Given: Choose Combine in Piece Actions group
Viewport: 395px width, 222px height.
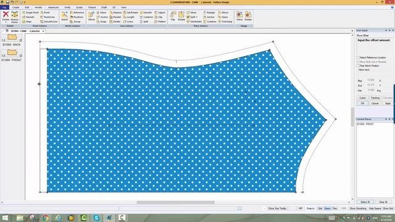Looking at the screenshot, I should tap(210, 22).
